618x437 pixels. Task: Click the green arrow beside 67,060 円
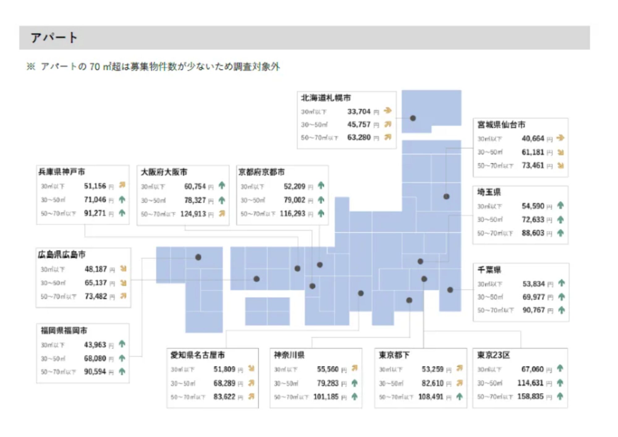coord(560,368)
